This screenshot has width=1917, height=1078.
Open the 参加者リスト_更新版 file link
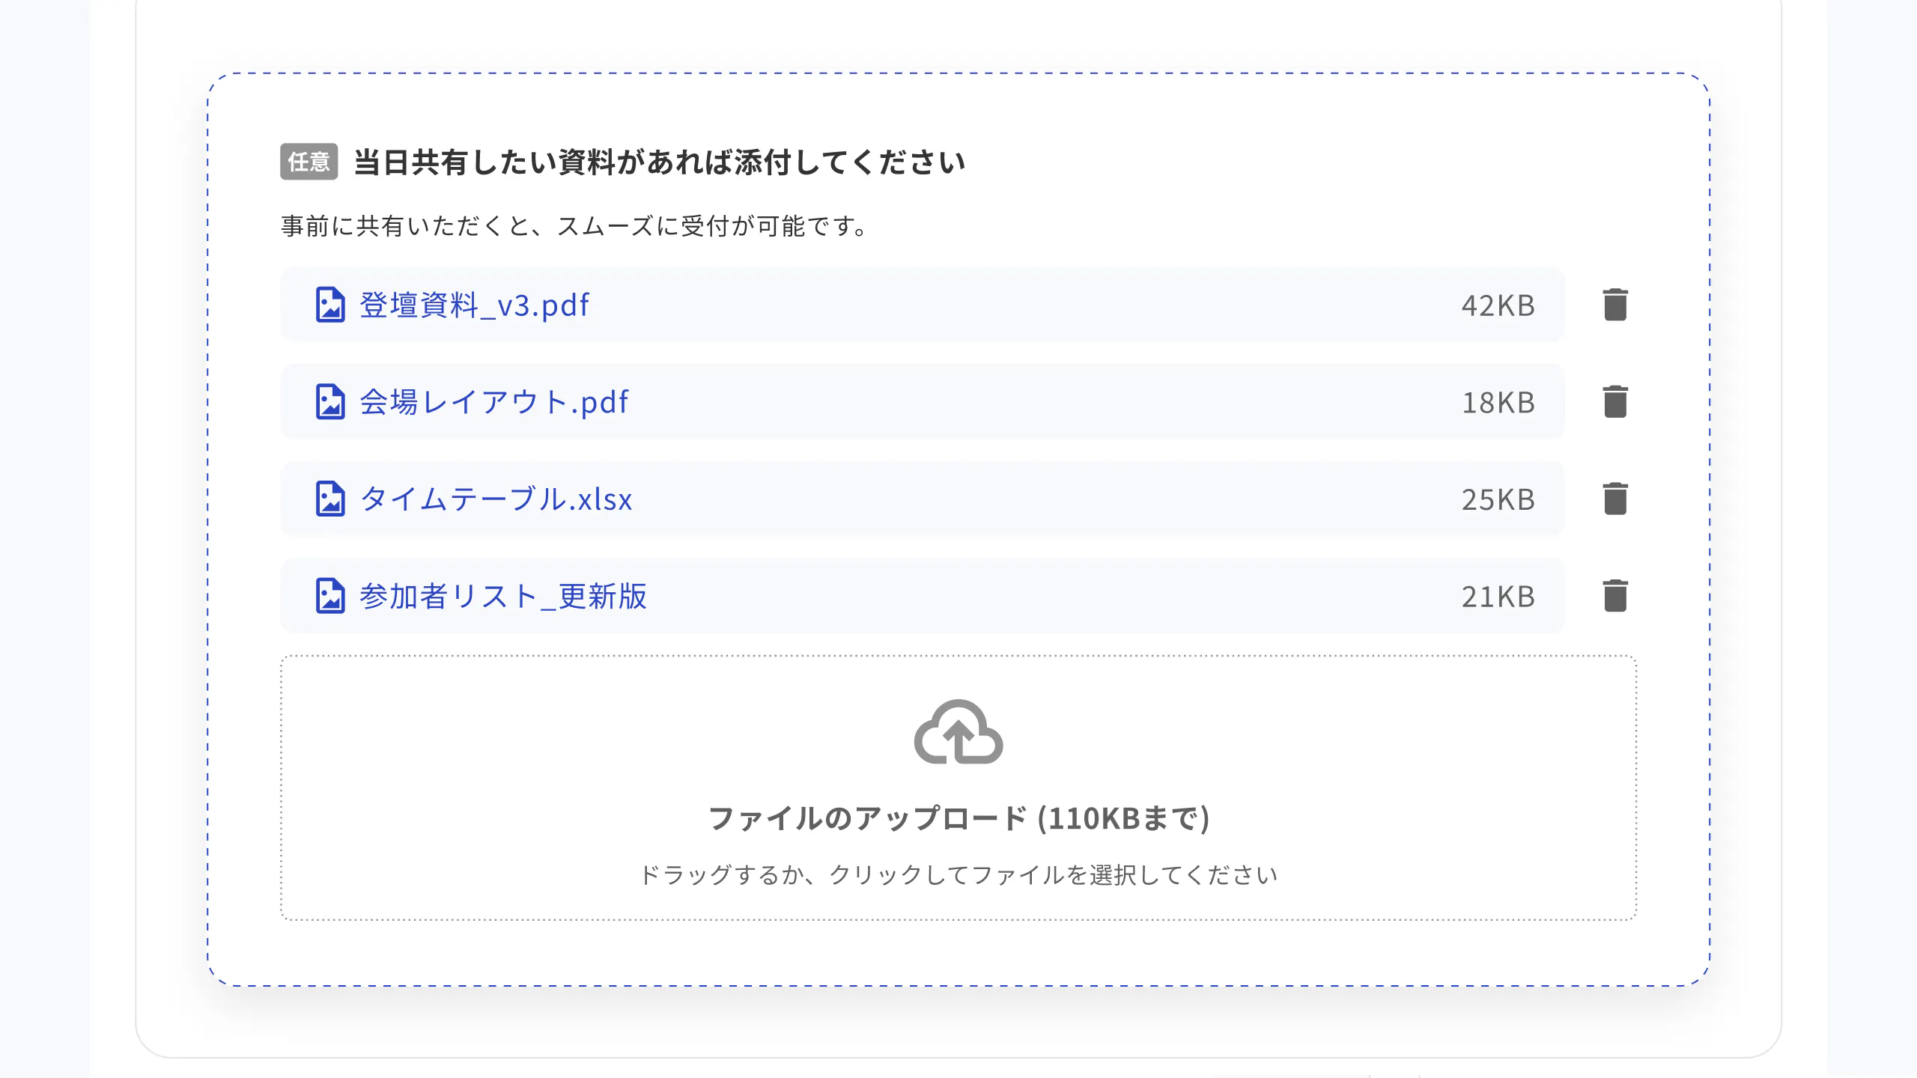pos(503,597)
